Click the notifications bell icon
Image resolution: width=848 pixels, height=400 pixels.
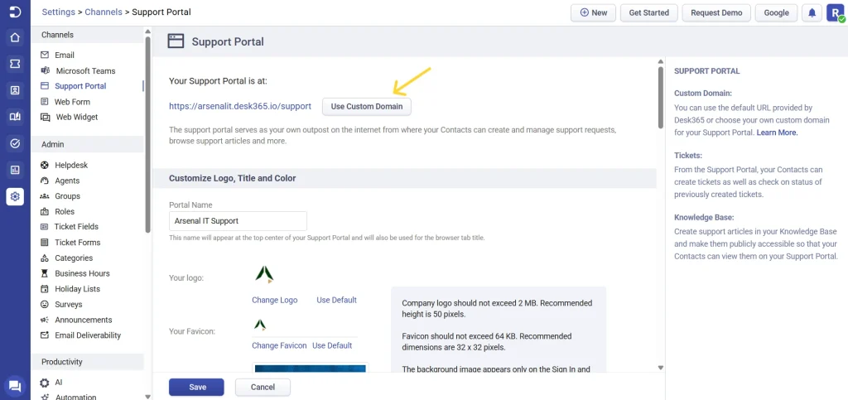click(x=812, y=13)
